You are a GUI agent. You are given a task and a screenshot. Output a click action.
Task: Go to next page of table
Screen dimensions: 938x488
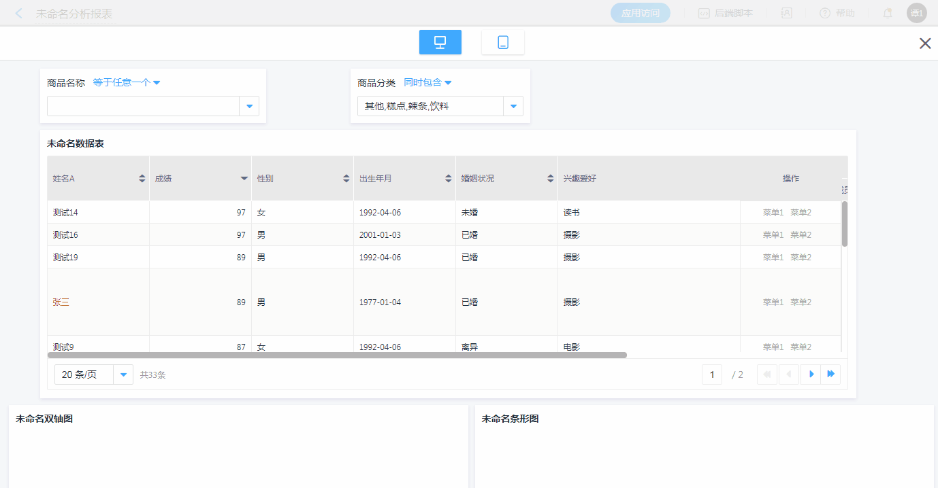(x=811, y=374)
